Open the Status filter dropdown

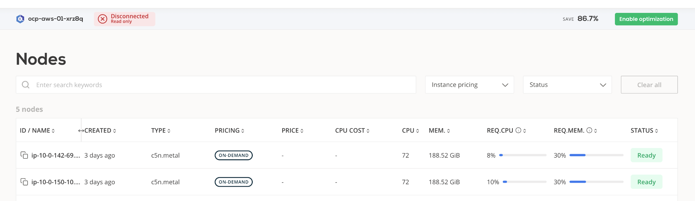click(x=567, y=85)
